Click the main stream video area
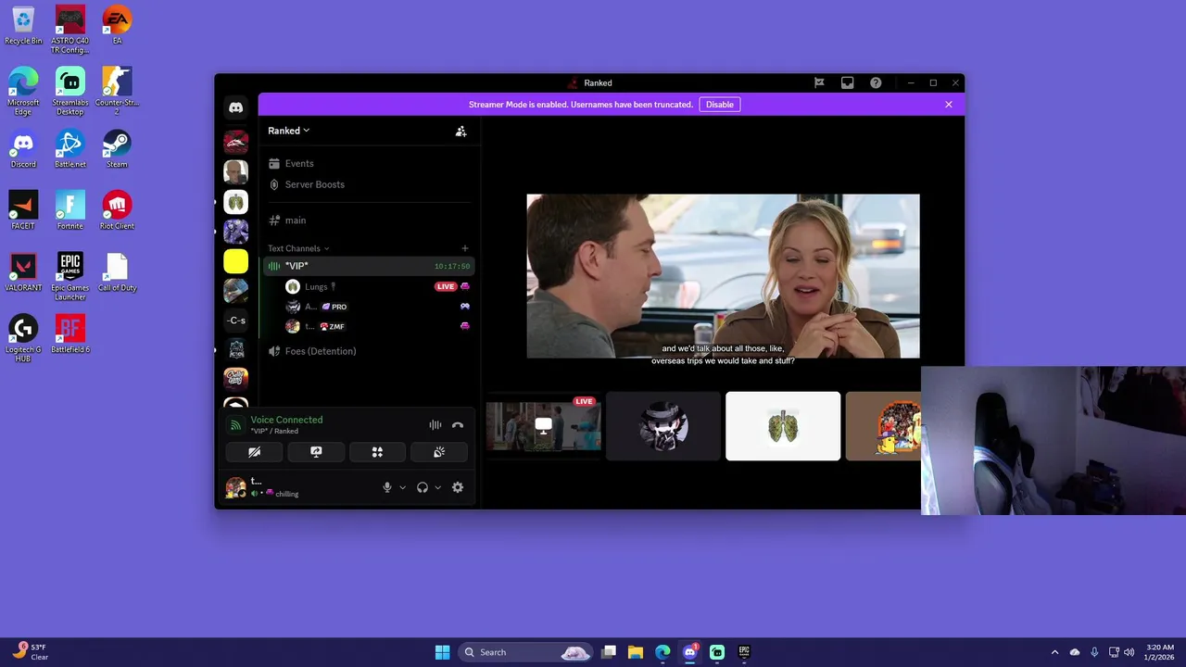Screen dimensions: 1186x667 coord(723,276)
